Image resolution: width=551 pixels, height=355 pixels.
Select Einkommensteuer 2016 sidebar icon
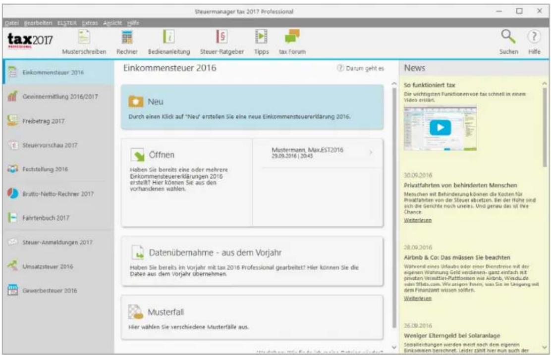pos(13,72)
